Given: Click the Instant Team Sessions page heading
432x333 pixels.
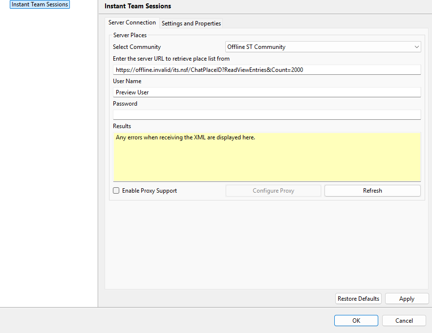Looking at the screenshot, I should click(138, 6).
